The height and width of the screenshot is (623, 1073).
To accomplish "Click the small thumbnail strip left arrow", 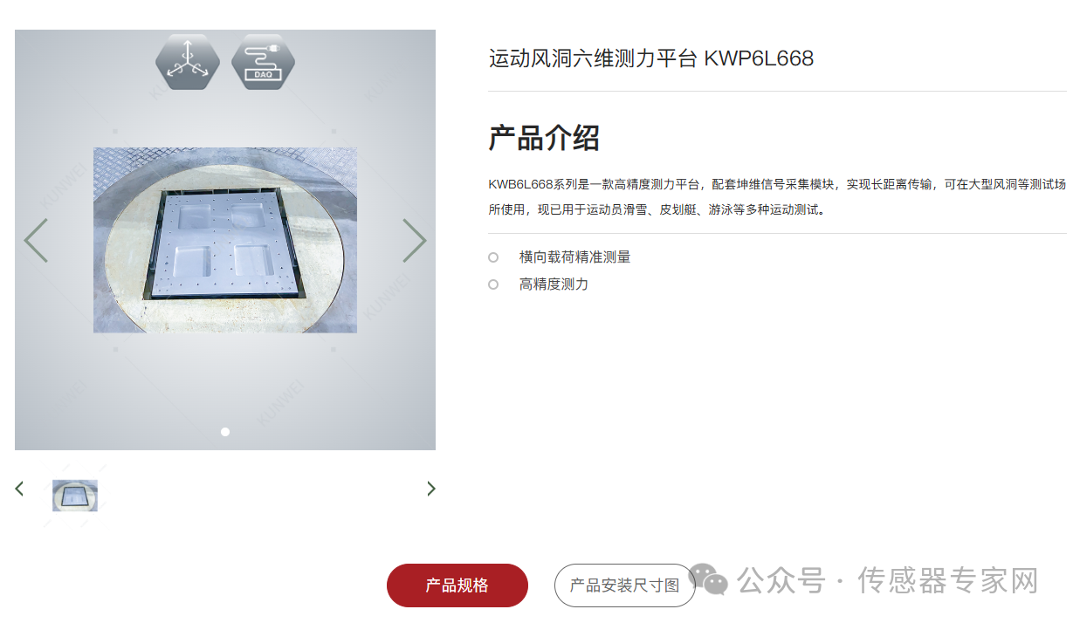I will [19, 489].
